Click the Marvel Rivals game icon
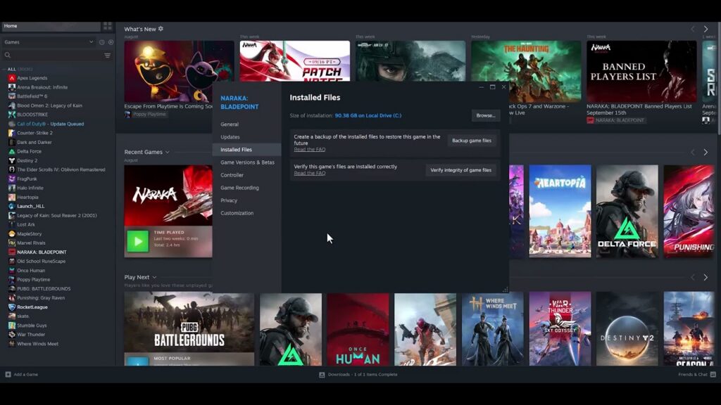The height and width of the screenshot is (405, 721). pos(12,243)
